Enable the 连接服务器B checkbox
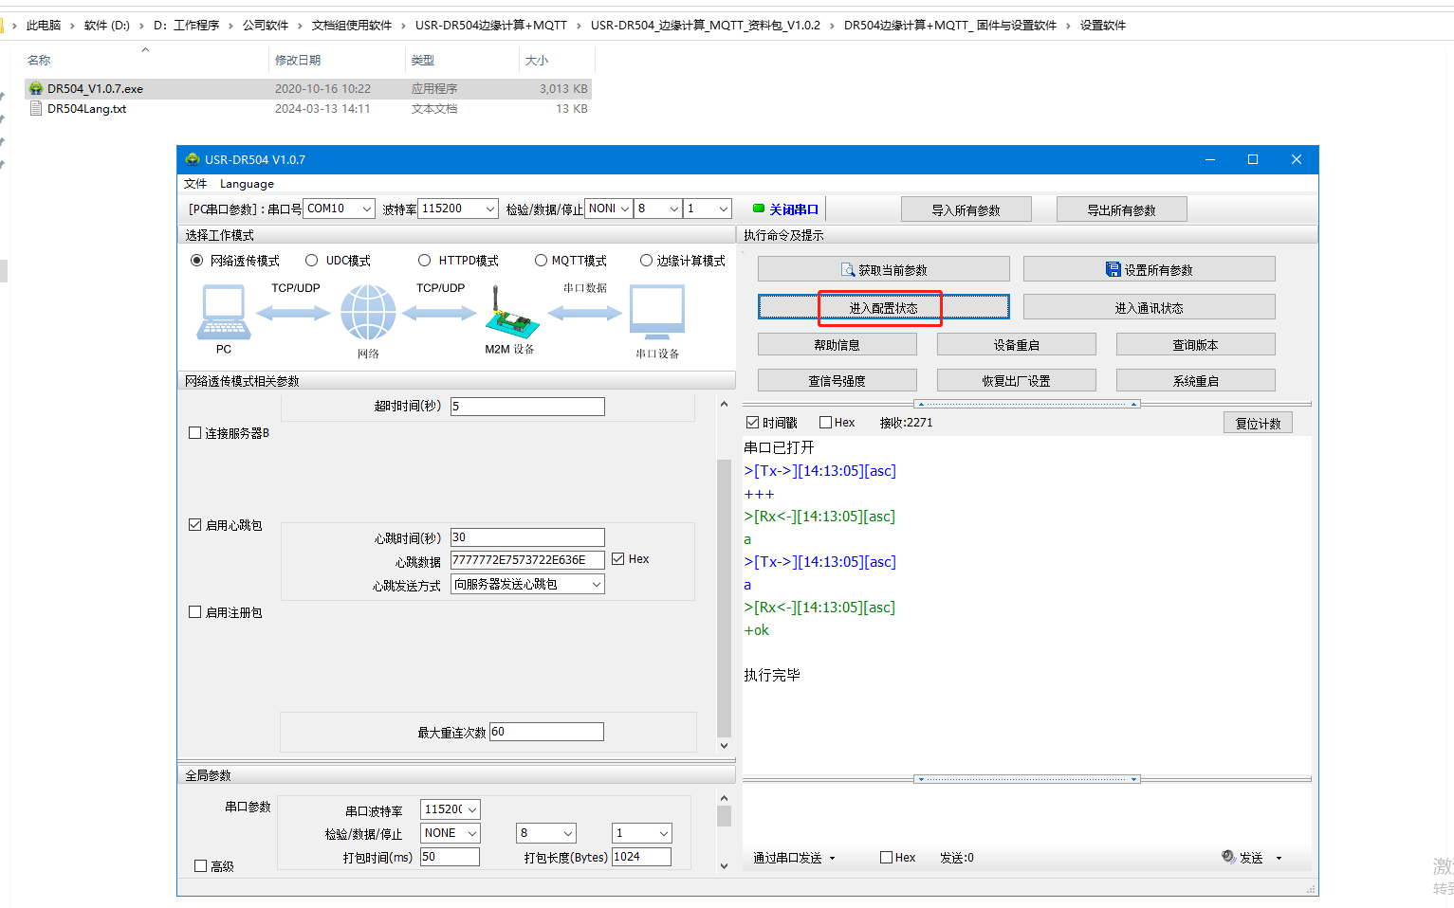 (195, 433)
